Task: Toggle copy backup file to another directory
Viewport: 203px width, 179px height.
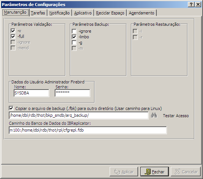Action: [x=11, y=108]
